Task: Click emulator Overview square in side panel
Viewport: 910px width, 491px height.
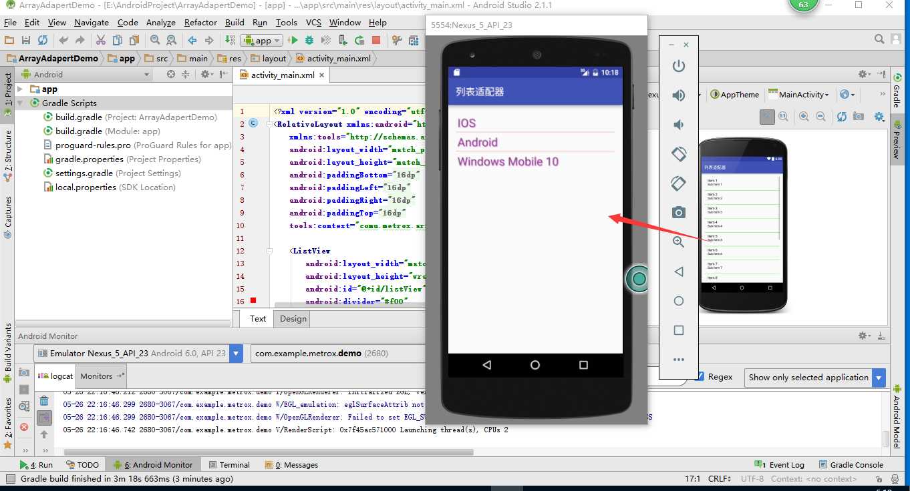Action: pyautogui.click(x=678, y=330)
